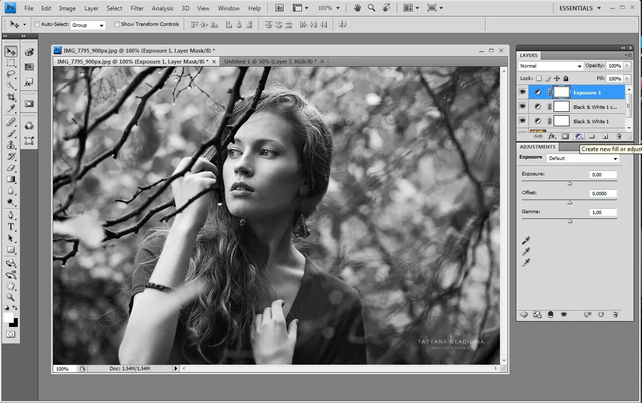Select the Horizontal Type tool
Viewport: 642px width, 403px height.
(x=11, y=227)
